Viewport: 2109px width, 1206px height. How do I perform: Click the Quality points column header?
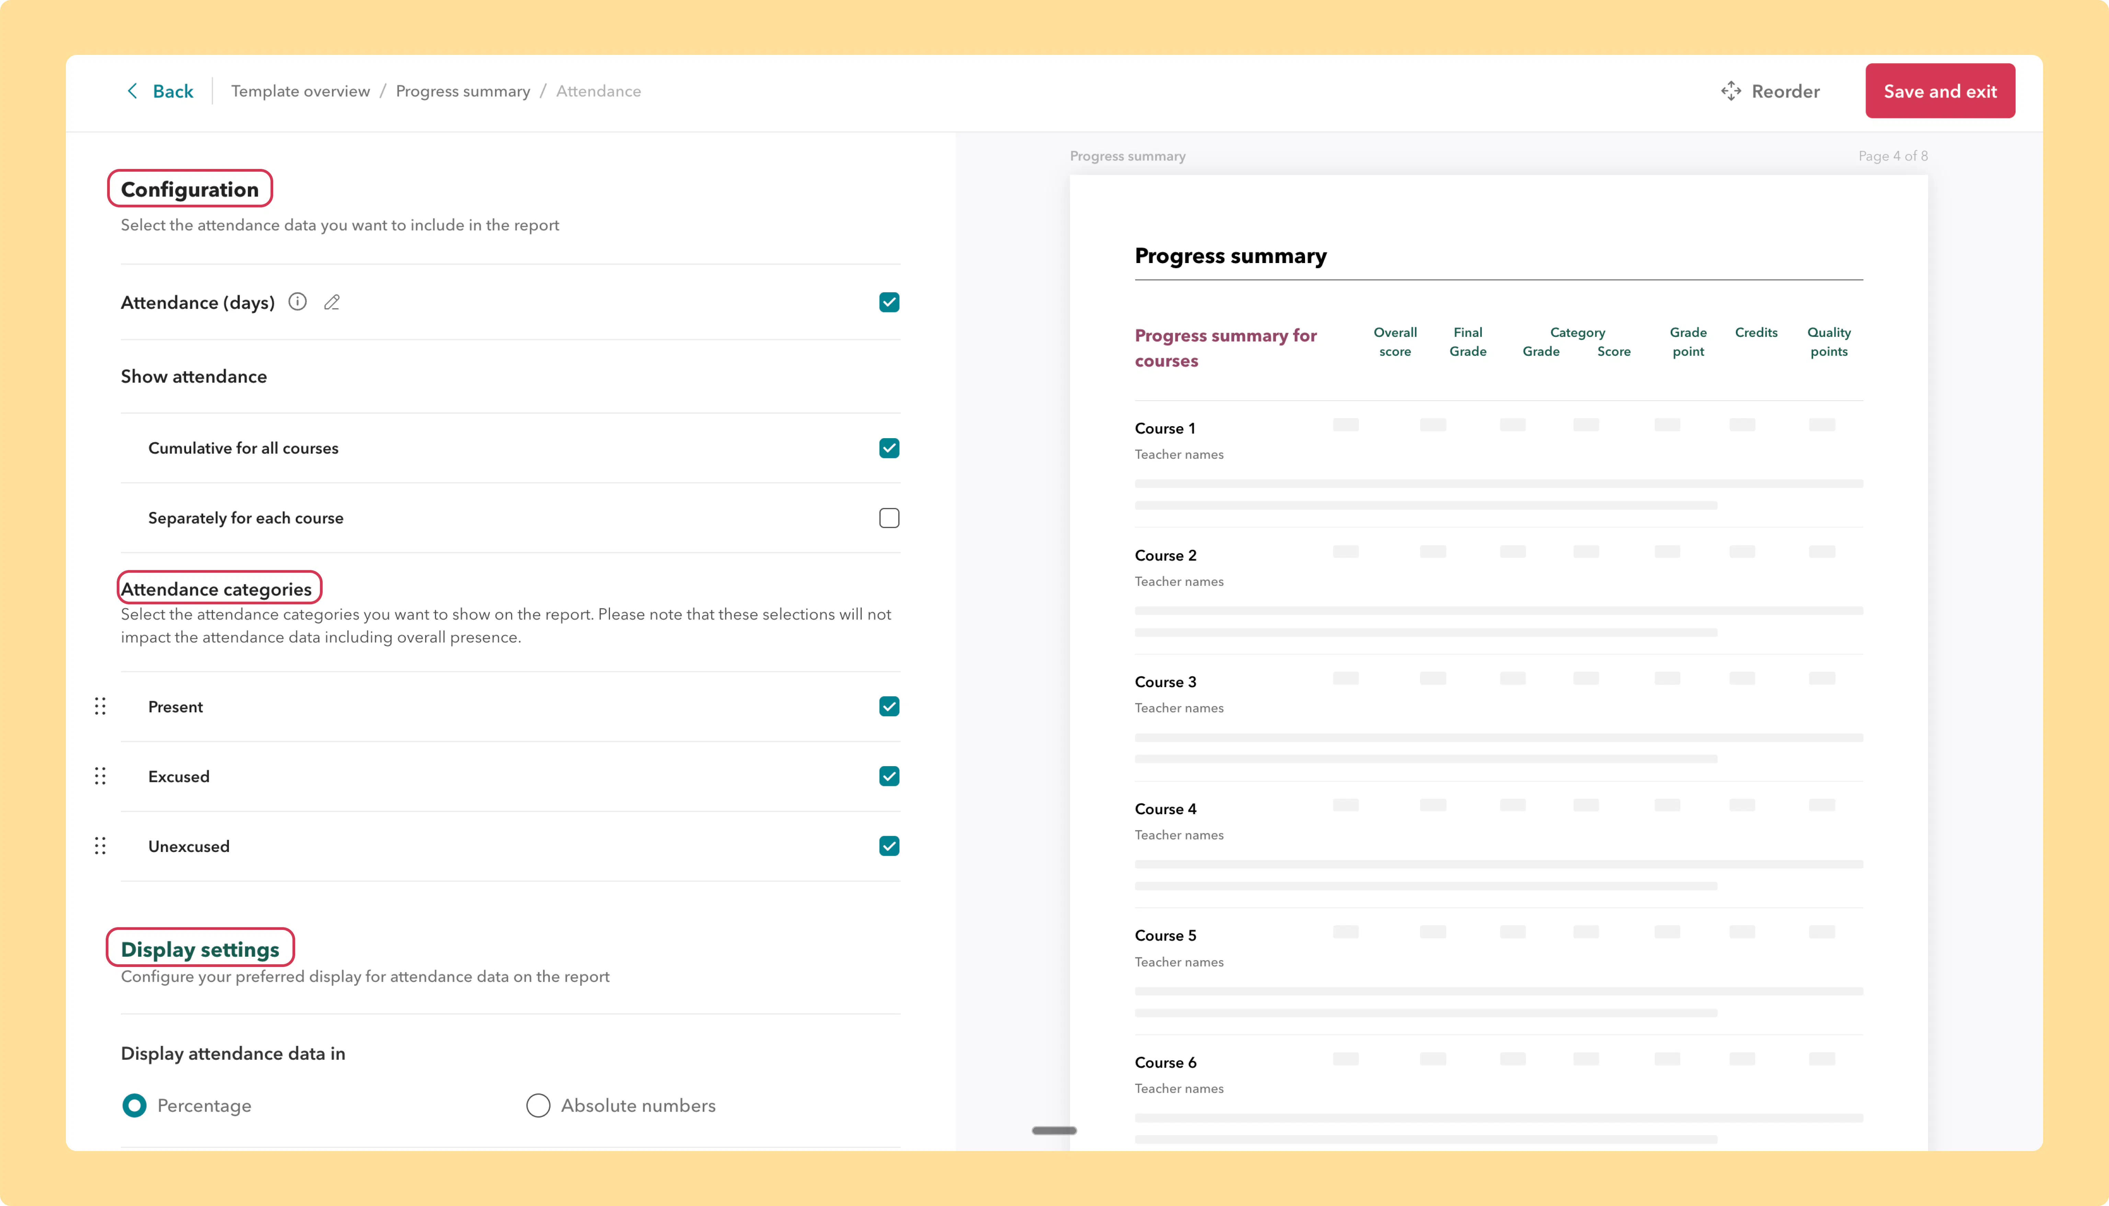[1829, 342]
